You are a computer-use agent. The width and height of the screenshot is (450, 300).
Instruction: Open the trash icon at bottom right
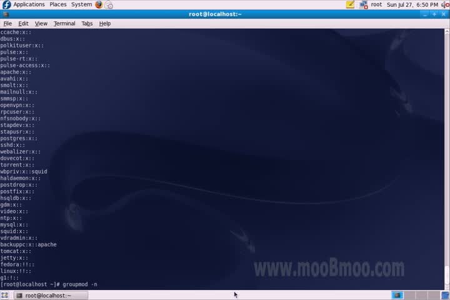pyautogui.click(x=446, y=295)
